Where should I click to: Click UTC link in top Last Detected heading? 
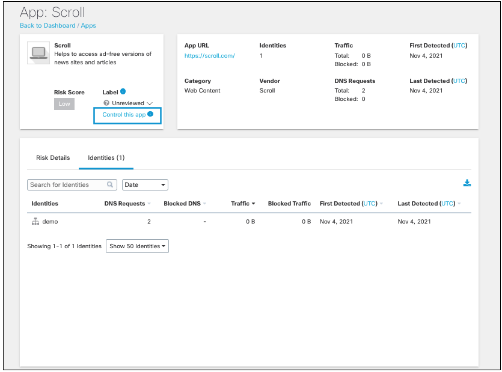[459, 81]
